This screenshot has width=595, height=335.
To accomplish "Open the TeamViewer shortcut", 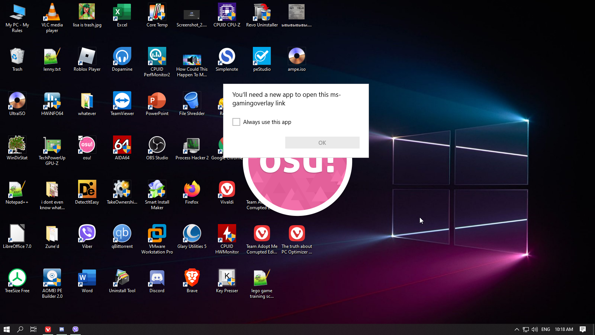I will (x=122, y=104).
